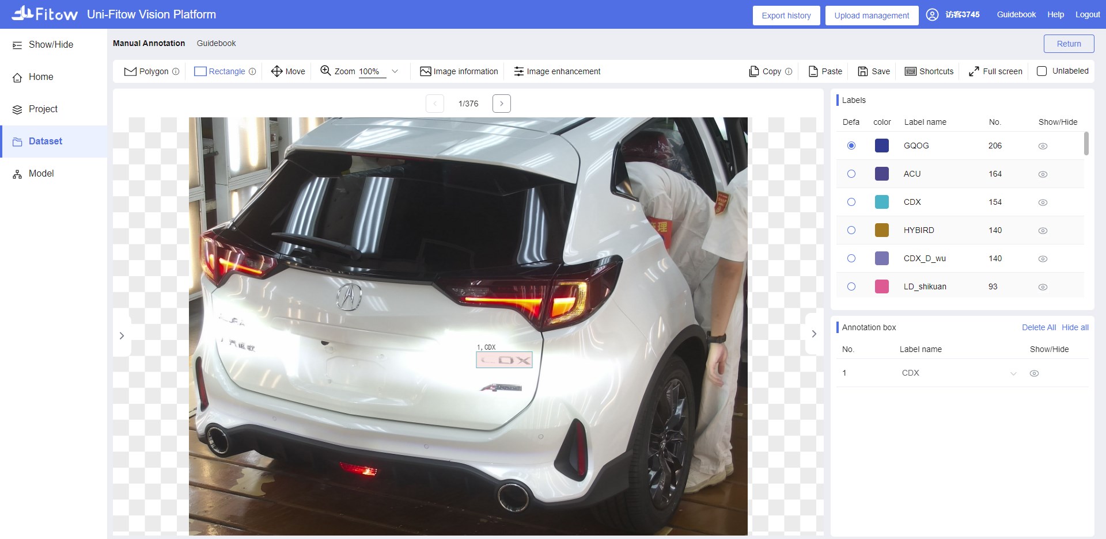Click the LD_shikuan pink color swatch

[x=881, y=286]
